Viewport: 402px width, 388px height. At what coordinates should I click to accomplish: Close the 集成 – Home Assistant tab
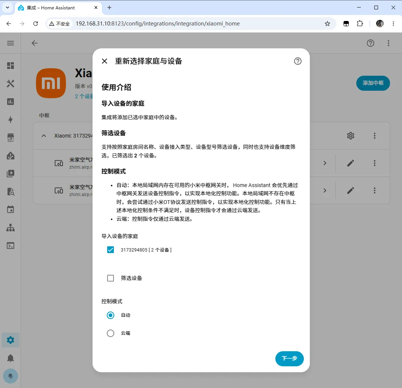(96, 7)
